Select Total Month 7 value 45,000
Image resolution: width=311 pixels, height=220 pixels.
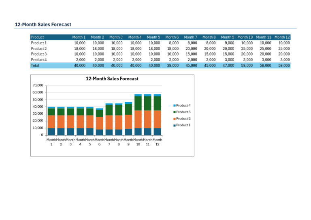pos(191,66)
